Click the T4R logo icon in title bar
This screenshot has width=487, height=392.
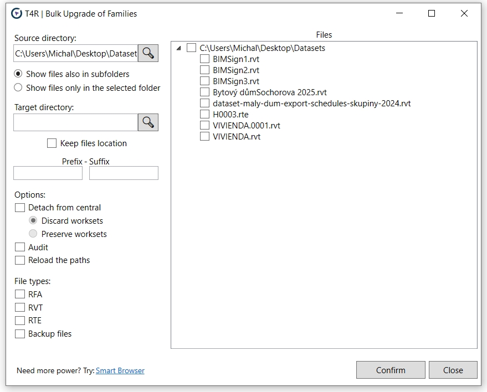point(17,14)
